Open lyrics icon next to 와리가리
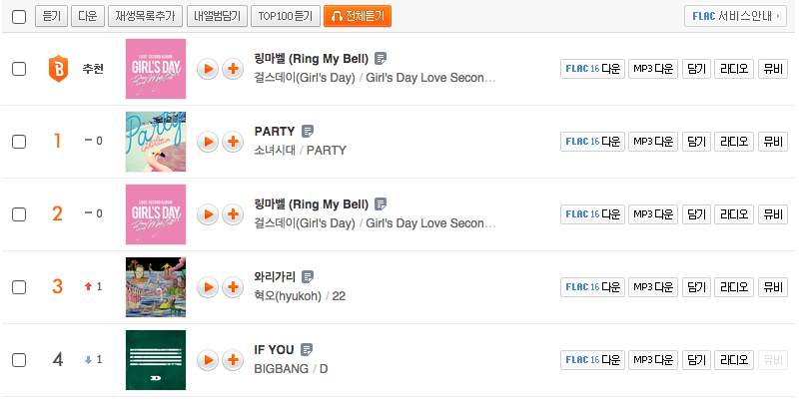The height and width of the screenshot is (402, 801). pos(308,276)
